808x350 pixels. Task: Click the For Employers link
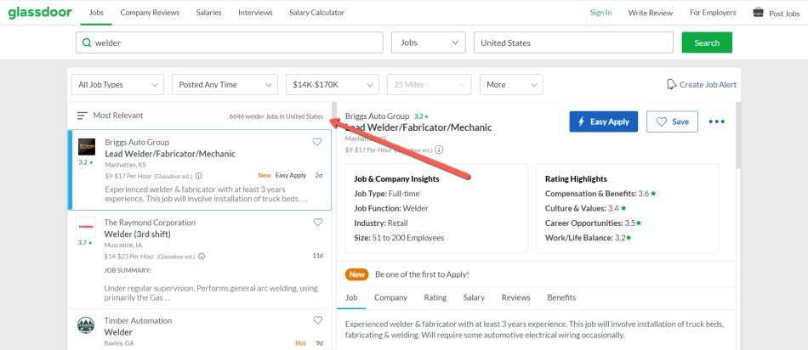714,13
